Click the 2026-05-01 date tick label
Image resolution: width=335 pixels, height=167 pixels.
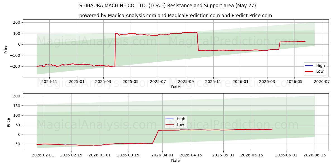pos(223,155)
